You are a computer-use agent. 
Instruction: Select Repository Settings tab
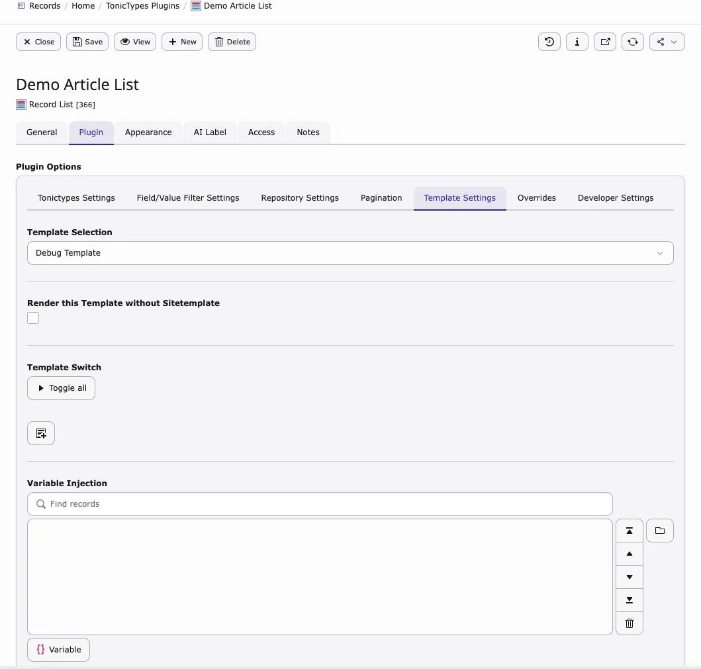pos(300,198)
